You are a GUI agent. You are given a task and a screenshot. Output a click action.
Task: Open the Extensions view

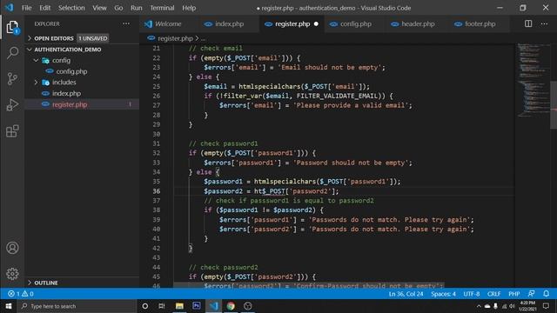(x=12, y=131)
